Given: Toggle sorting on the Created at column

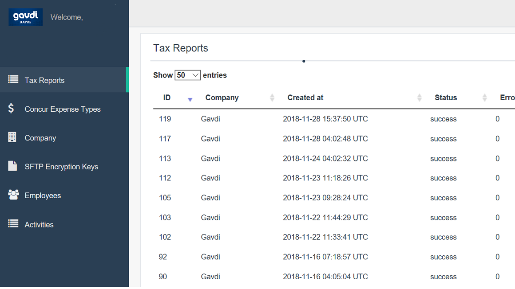Looking at the screenshot, I should pos(419,98).
